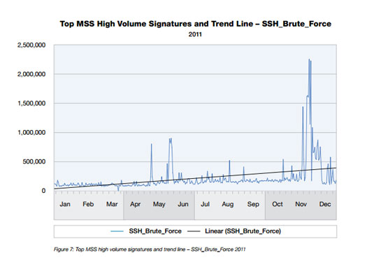Select the Dec month label

(325, 204)
